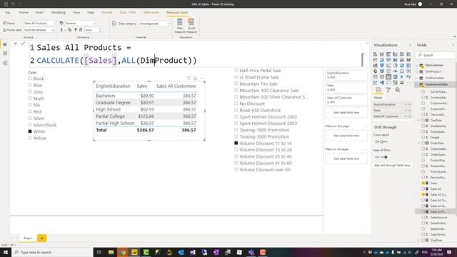Screen dimensions: 457x257
Task: Collapse the Fields pane chevron
Action: 453,45
